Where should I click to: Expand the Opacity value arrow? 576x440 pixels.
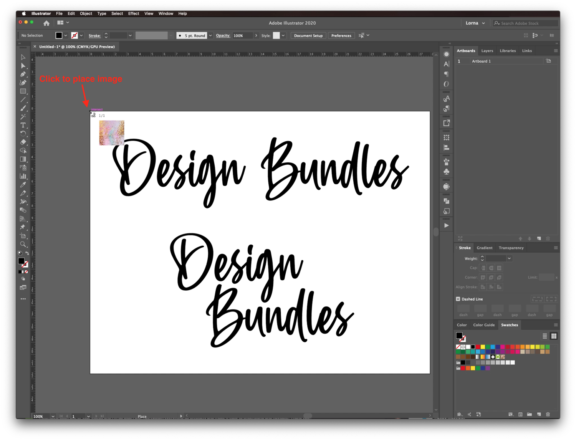coord(256,36)
